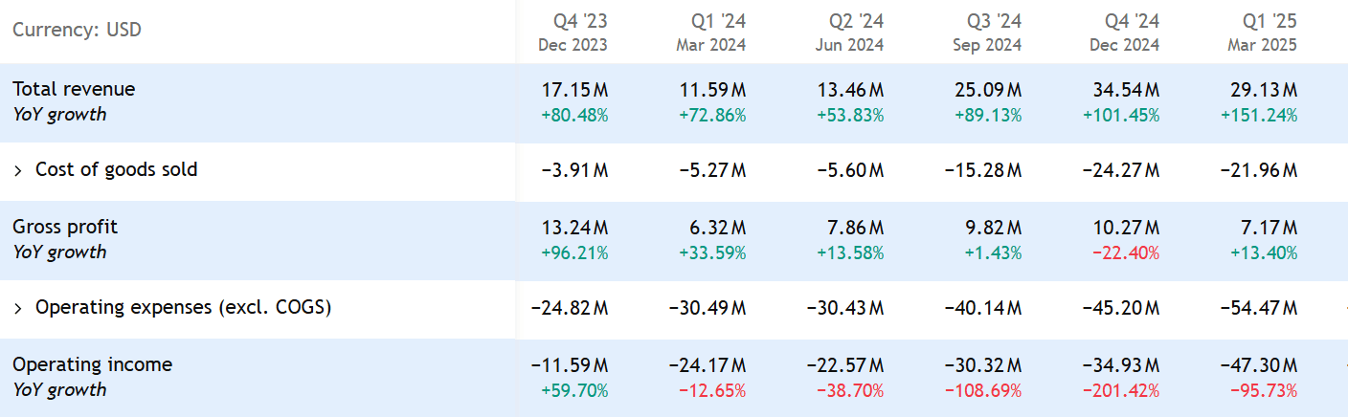Click Q1 '25 operating expenses −54.47M
Viewport: 1348px width, 417px height.
click(1259, 308)
